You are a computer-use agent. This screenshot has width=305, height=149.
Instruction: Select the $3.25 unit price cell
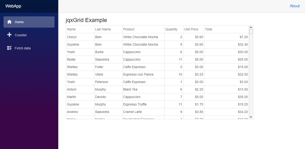(x=194, y=74)
